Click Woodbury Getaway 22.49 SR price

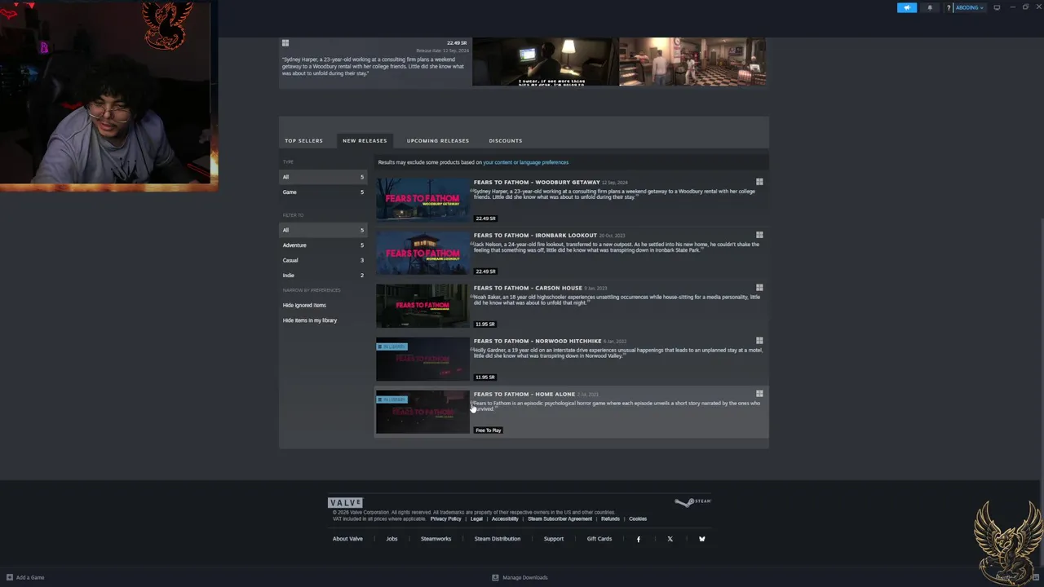[x=485, y=218]
